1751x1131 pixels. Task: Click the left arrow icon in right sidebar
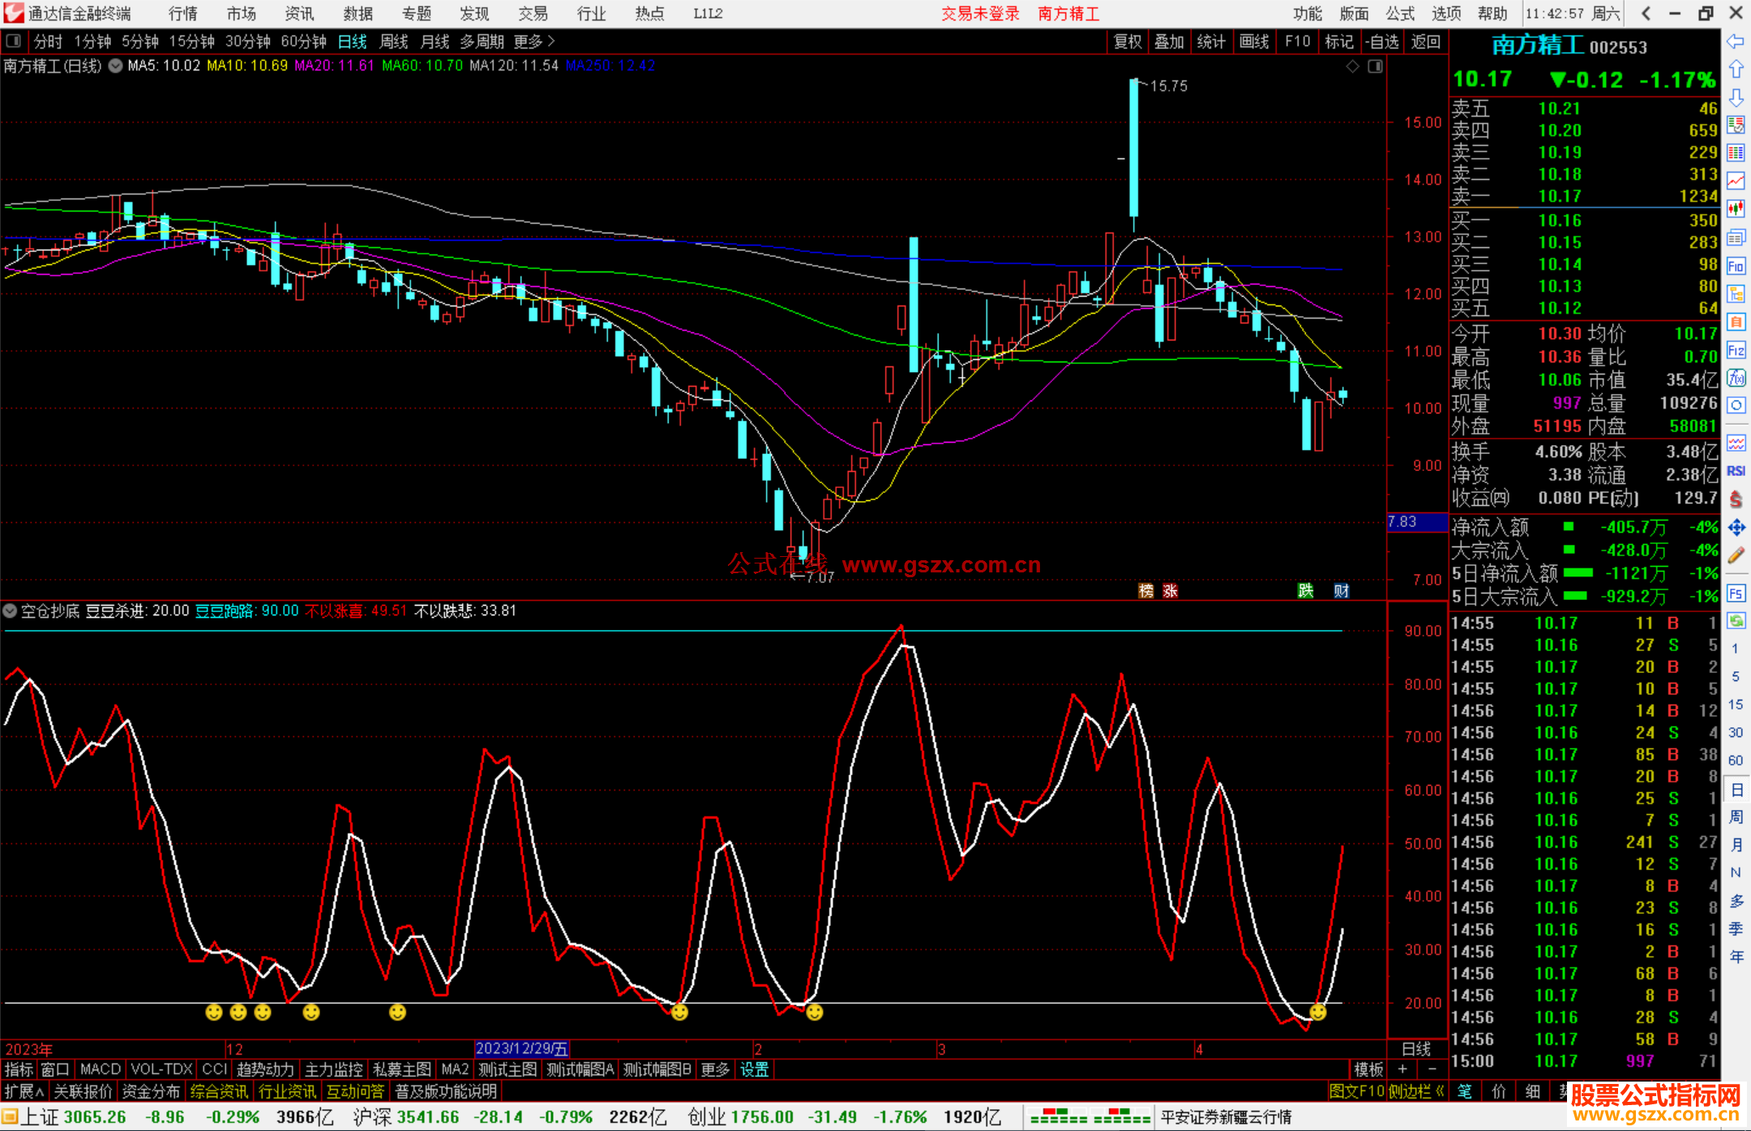[x=1736, y=41]
